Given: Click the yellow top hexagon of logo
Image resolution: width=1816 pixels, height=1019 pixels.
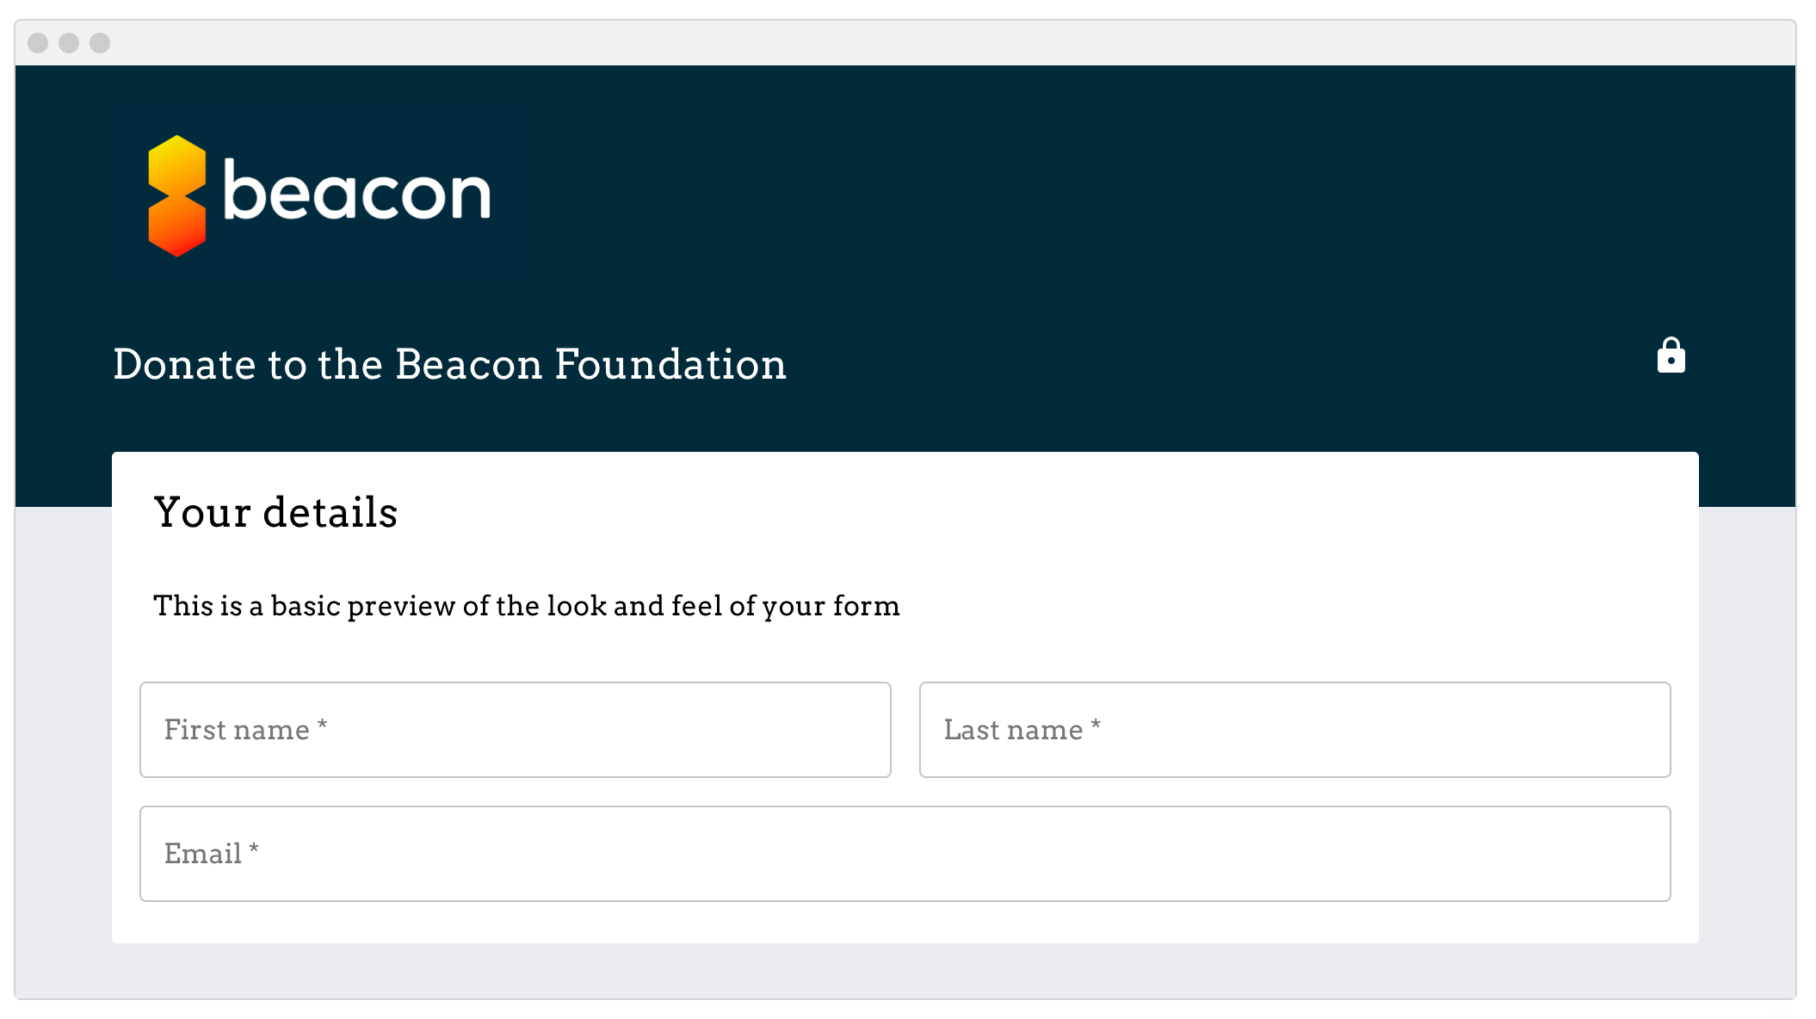Looking at the screenshot, I should (177, 164).
